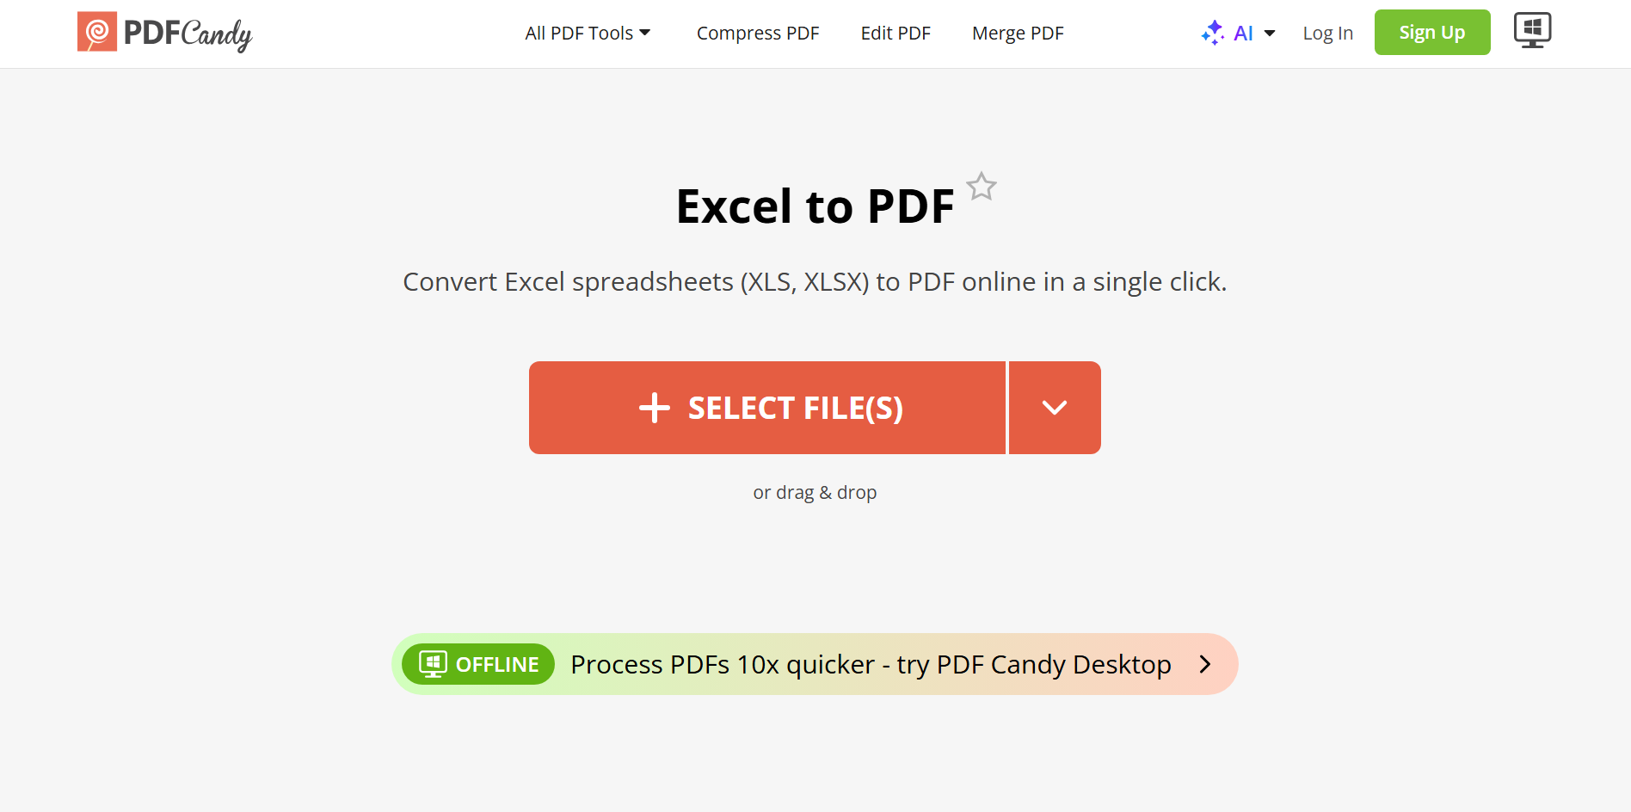Viewport: 1631px width, 812px height.
Task: Mark Excel to PDF as favorite star
Action: point(981,186)
